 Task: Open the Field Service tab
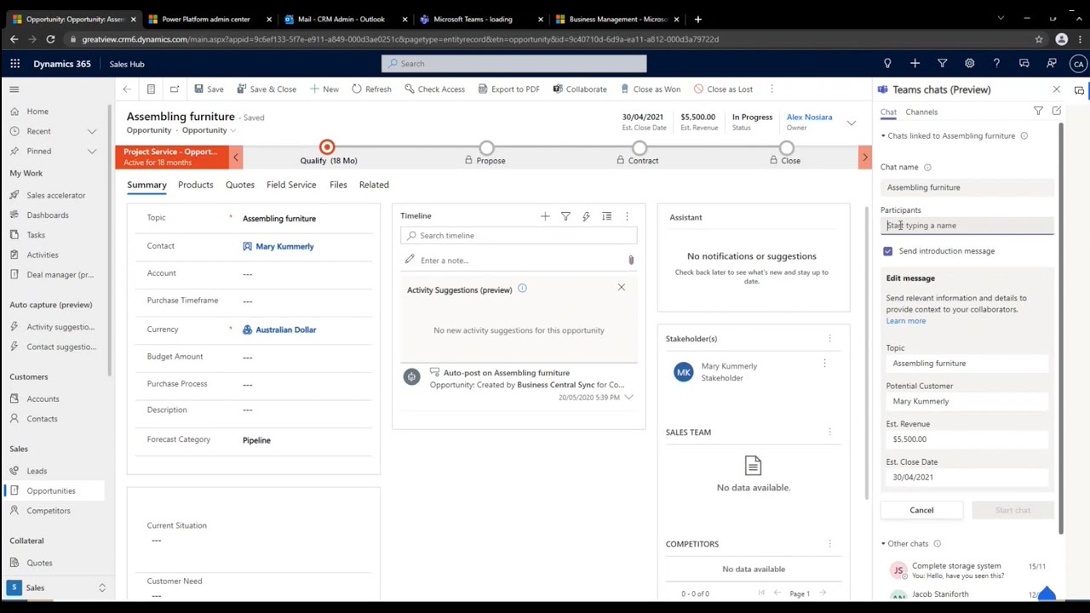point(291,185)
